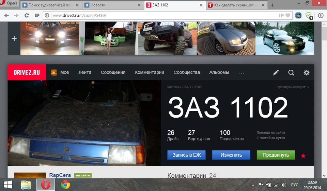Screen dimensions: 327x191
Task: Open File Explorer from the taskbar
Action: pyautogui.click(x=26, y=185)
